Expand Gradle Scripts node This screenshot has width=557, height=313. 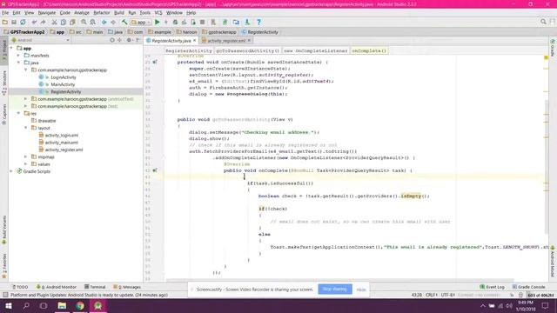tap(11, 171)
